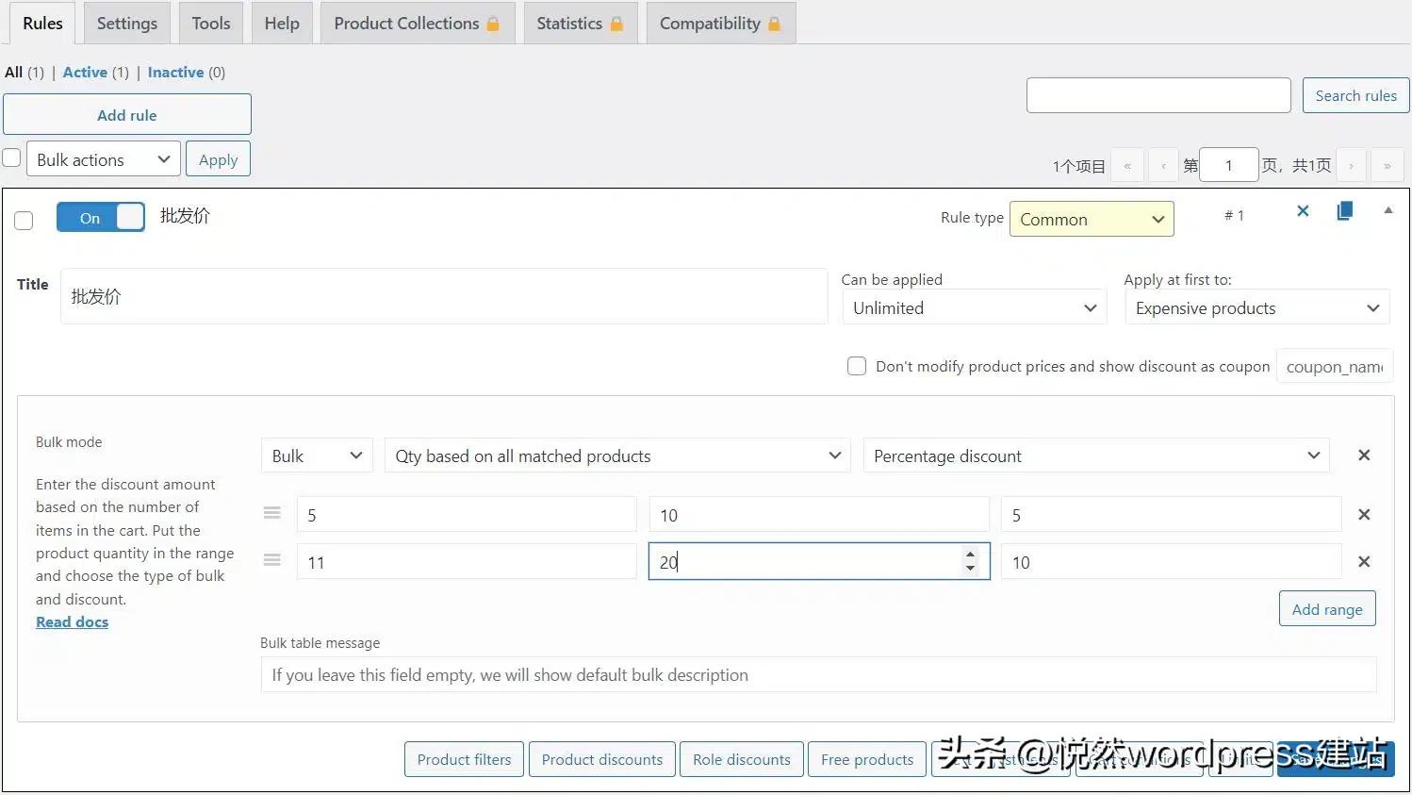Check the rule's selection checkbox

24,220
